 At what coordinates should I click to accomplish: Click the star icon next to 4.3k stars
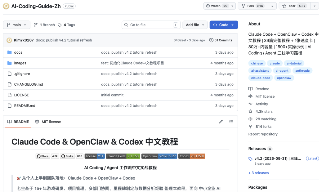pos(250,111)
